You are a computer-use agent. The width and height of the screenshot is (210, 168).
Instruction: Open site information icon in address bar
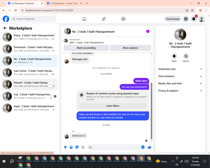[x=22, y=10]
